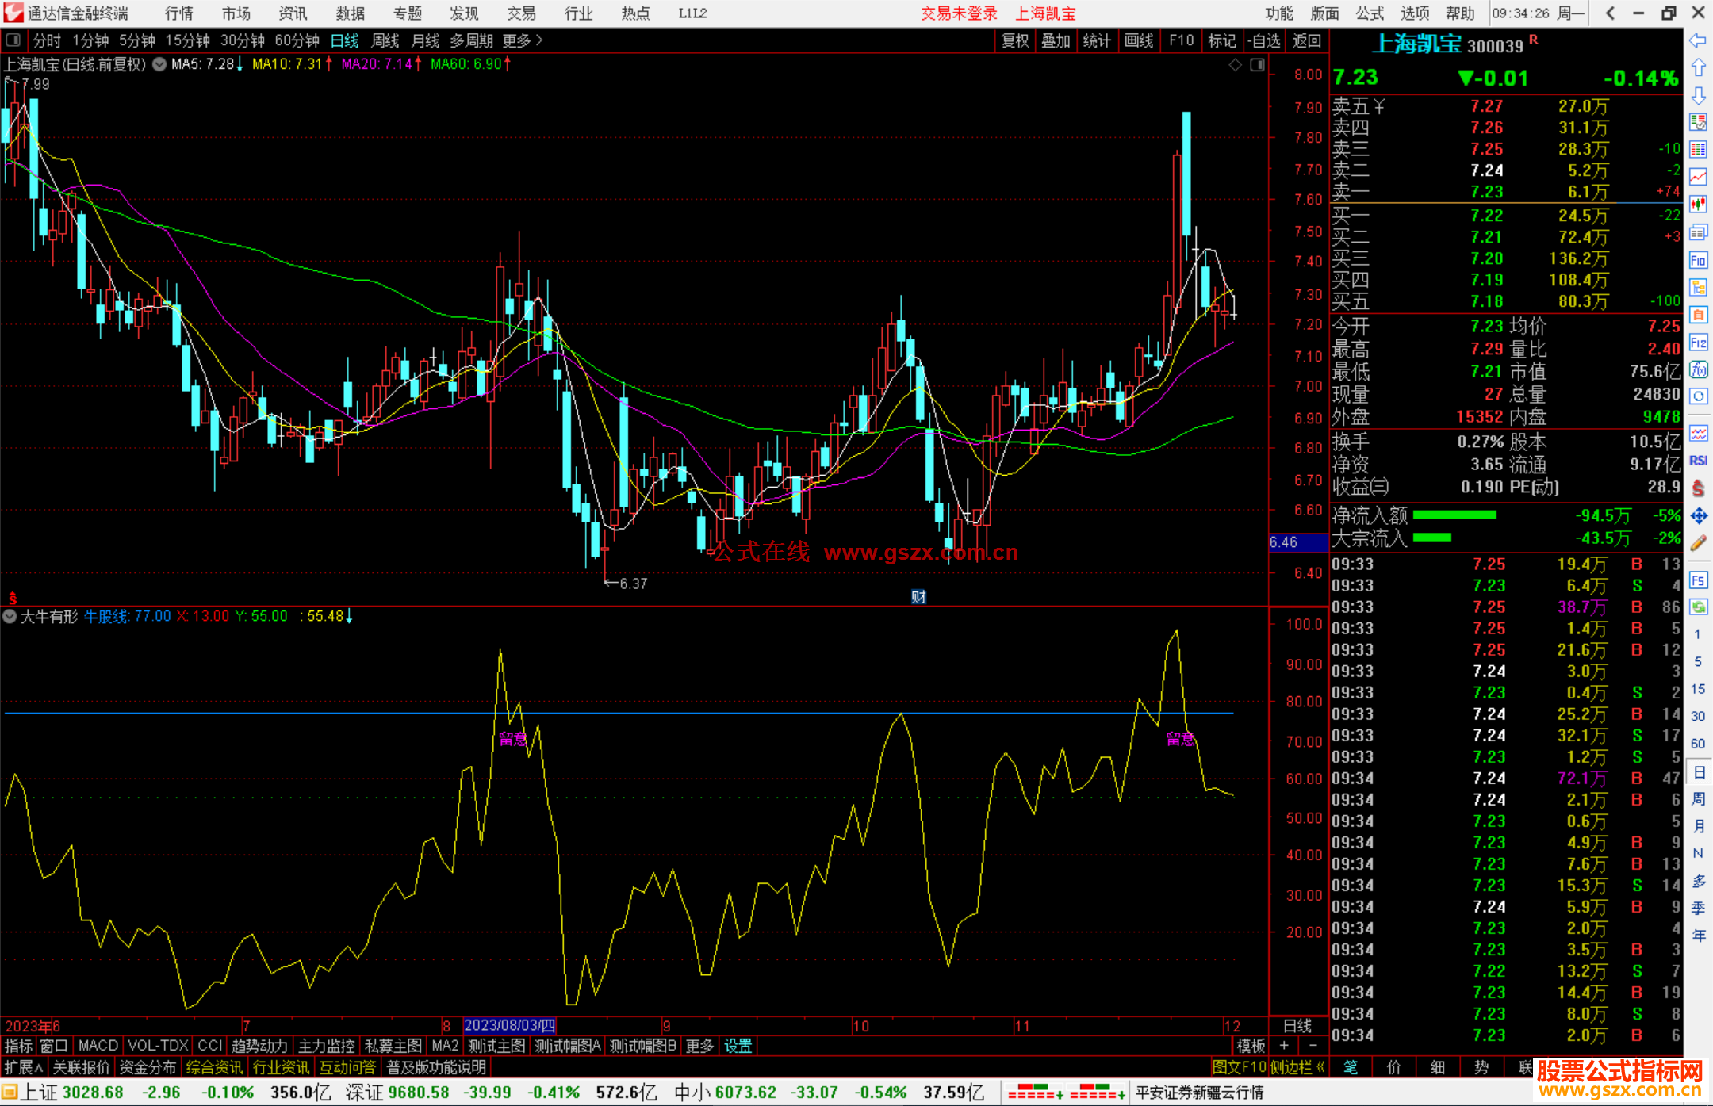Toggle the 大牛有形 indicator panel circle marker
The image size is (1713, 1106).
(x=10, y=616)
